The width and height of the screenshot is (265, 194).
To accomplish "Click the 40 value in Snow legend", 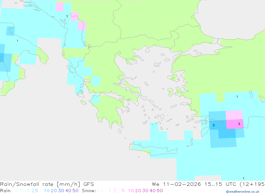I will point(153,191).
